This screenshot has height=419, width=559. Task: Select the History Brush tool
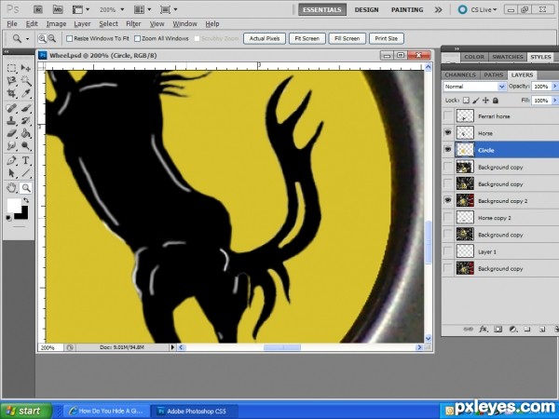pos(26,120)
